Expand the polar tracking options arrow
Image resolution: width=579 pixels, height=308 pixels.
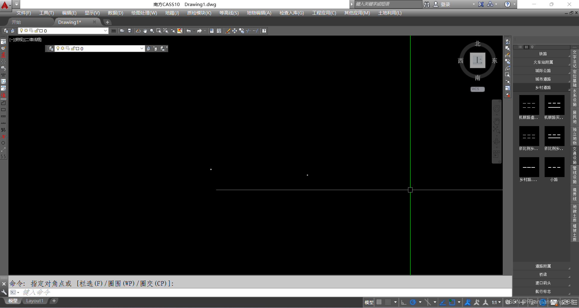pyautogui.click(x=420, y=302)
